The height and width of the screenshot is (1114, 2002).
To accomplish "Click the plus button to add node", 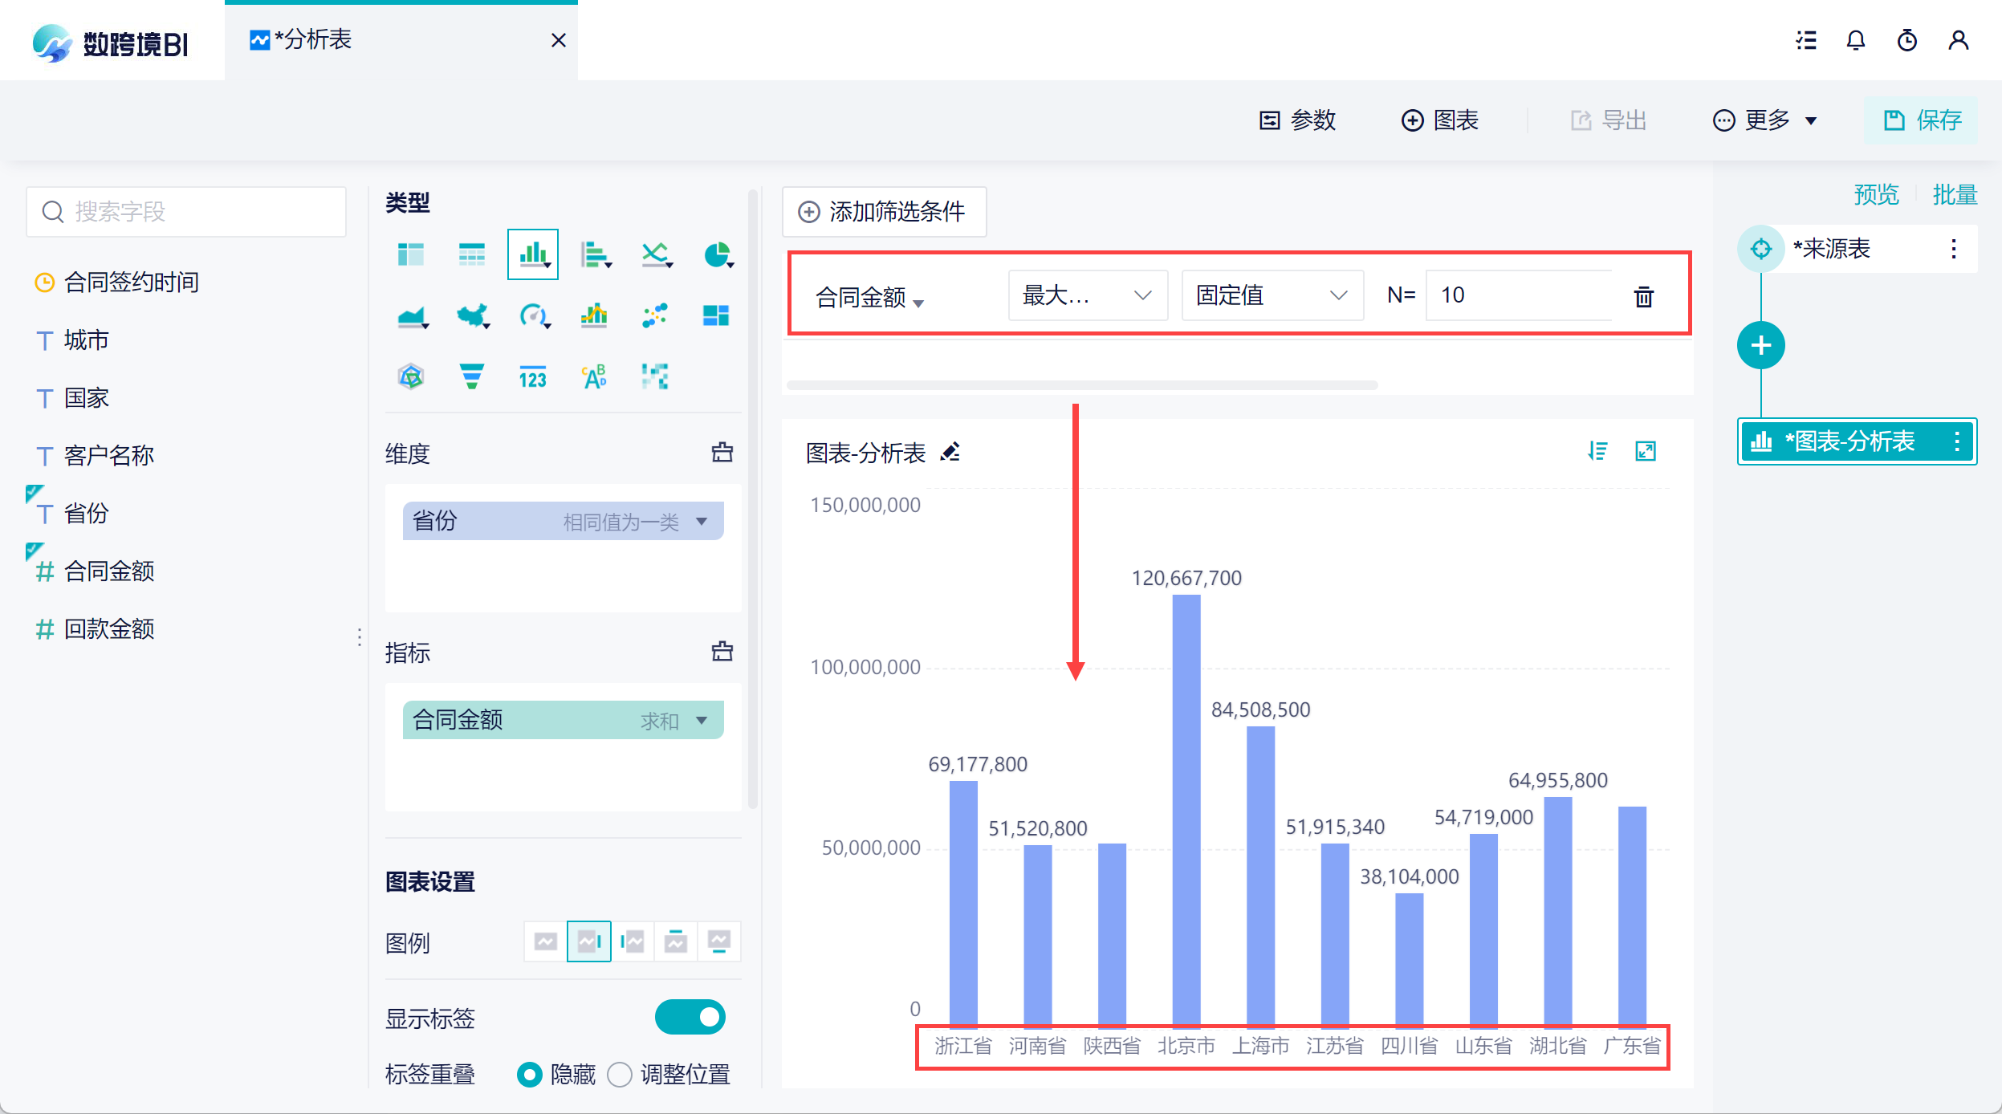I will (1760, 346).
